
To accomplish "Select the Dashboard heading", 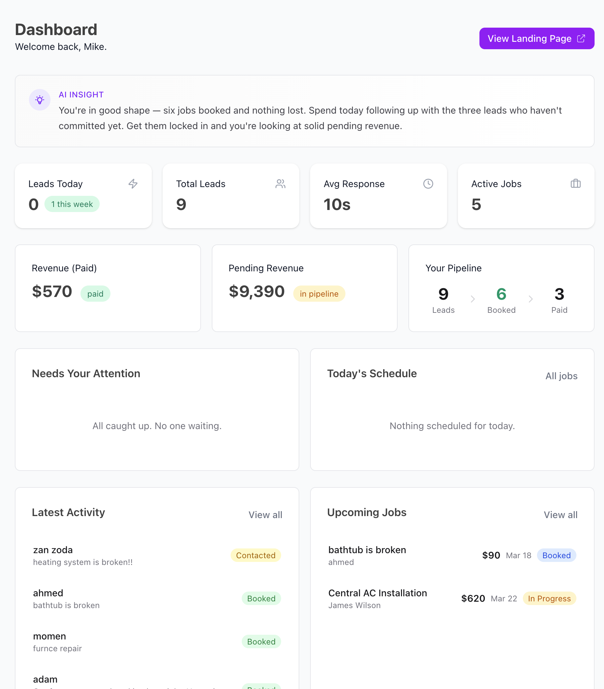I will pyautogui.click(x=56, y=29).
